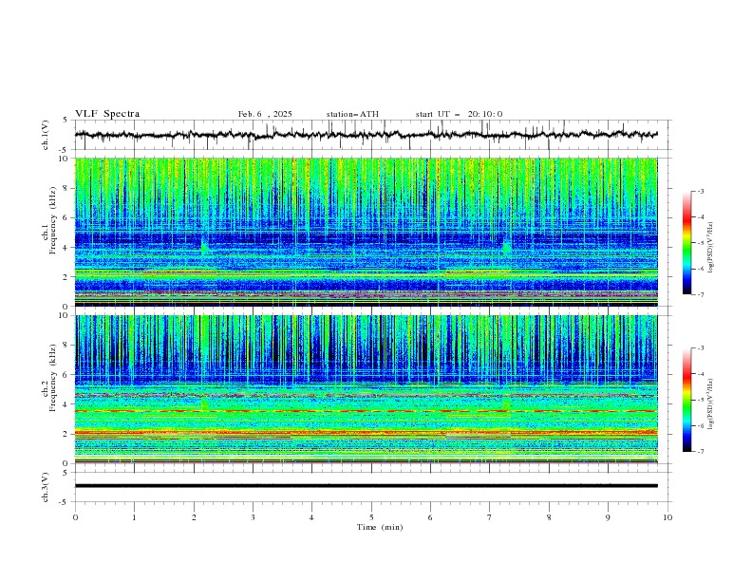Click the "VLF Spectra" title text
Viewport: 752px width, 581px height.
point(107,114)
